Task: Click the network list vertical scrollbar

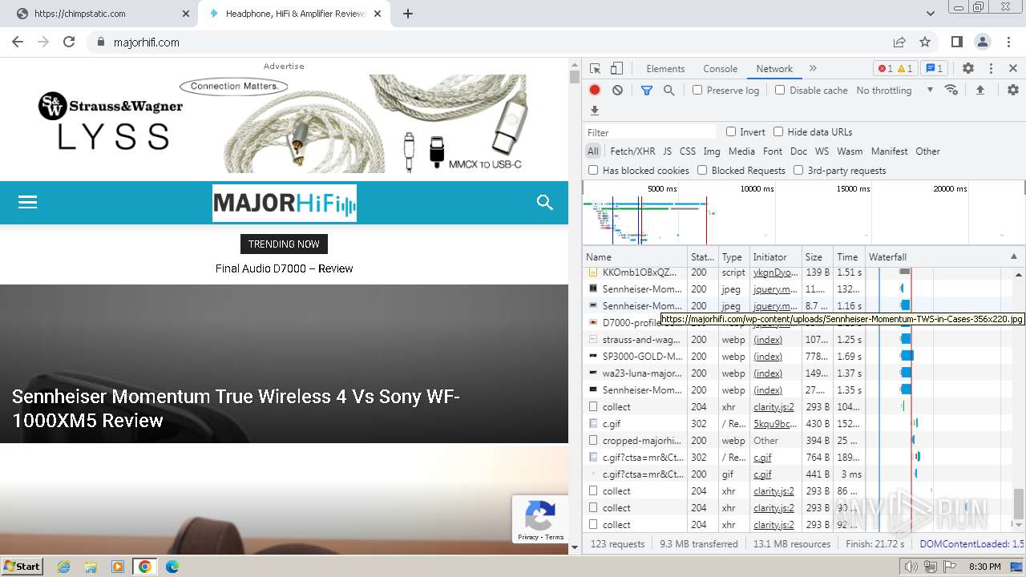Action: point(1019,505)
